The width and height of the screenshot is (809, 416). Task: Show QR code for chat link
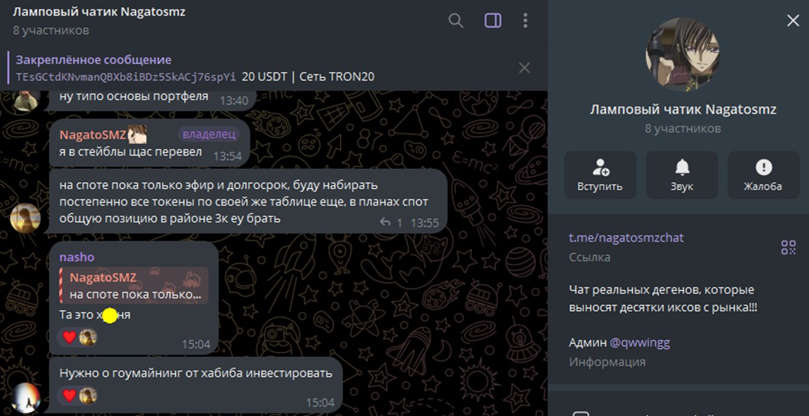pyautogui.click(x=788, y=247)
